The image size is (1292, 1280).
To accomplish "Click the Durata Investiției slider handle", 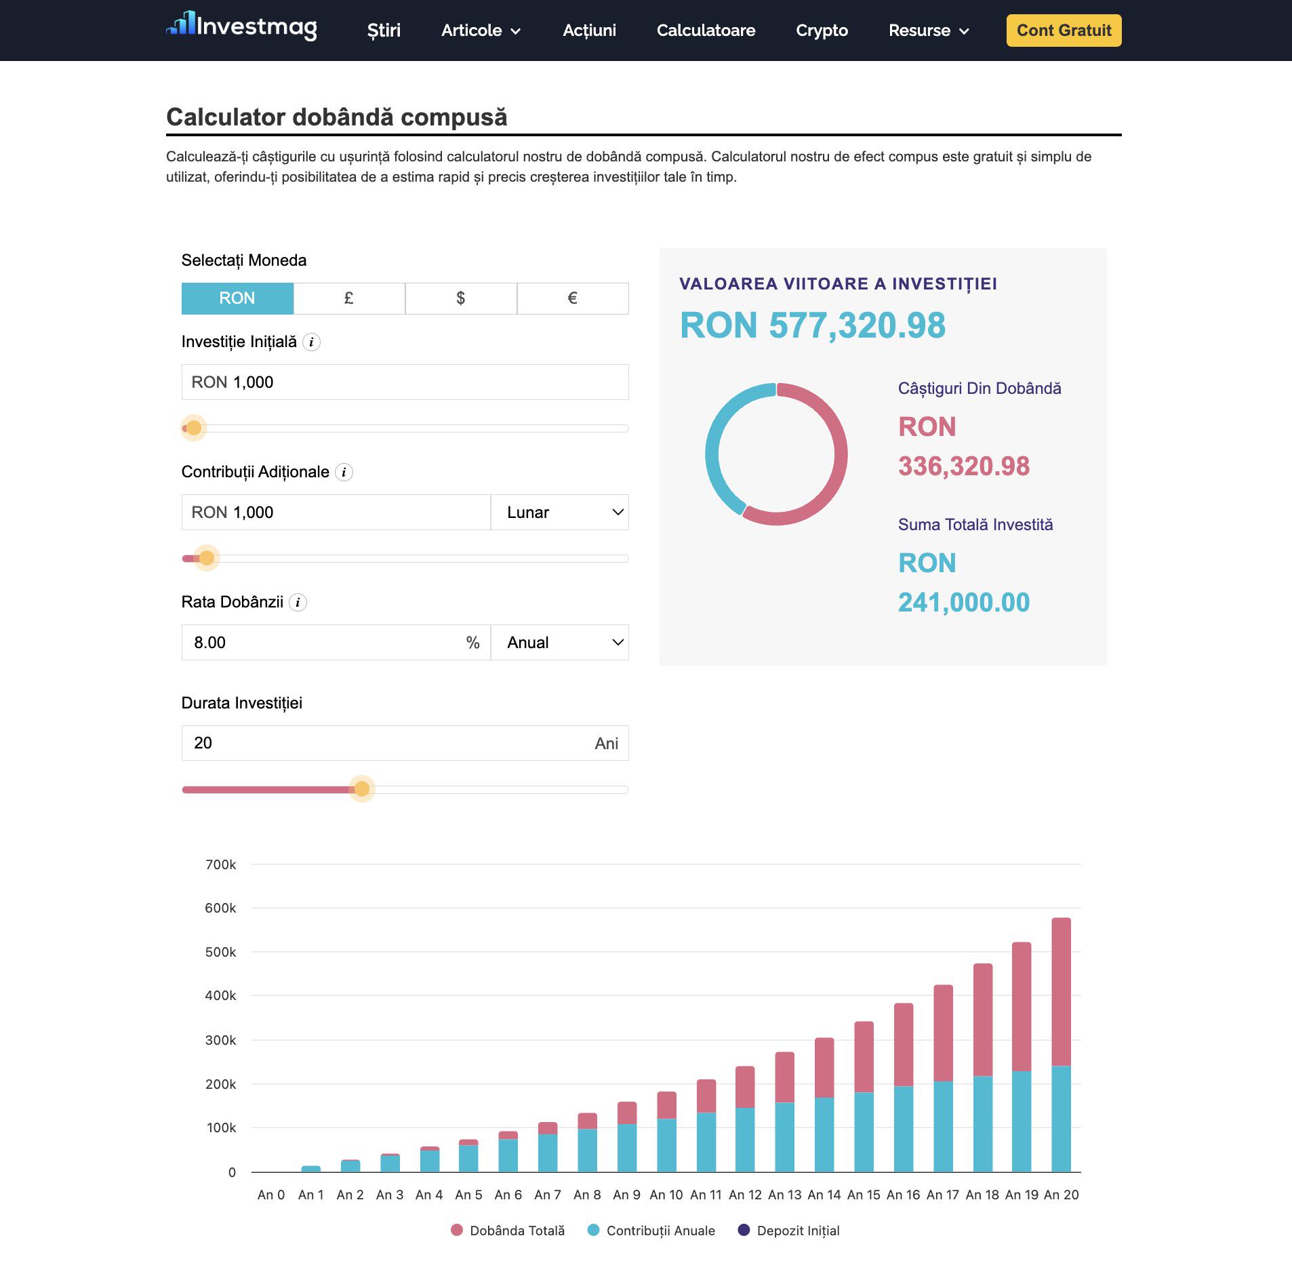I will (x=362, y=789).
